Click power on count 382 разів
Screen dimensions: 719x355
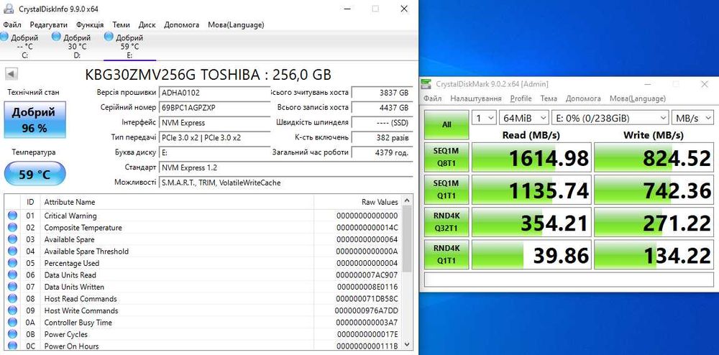click(x=381, y=137)
